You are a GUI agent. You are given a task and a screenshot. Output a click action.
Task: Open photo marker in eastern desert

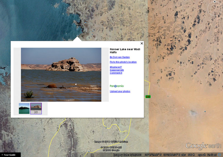[205, 112]
